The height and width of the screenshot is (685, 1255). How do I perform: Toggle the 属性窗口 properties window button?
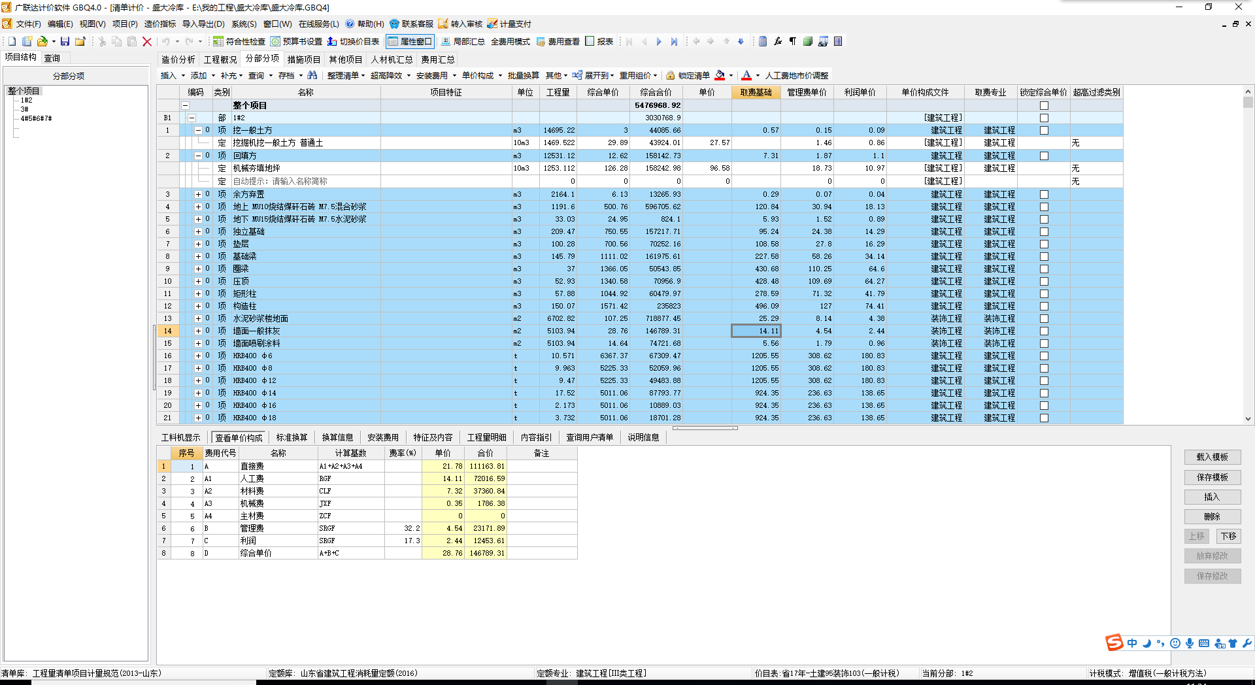click(x=410, y=41)
